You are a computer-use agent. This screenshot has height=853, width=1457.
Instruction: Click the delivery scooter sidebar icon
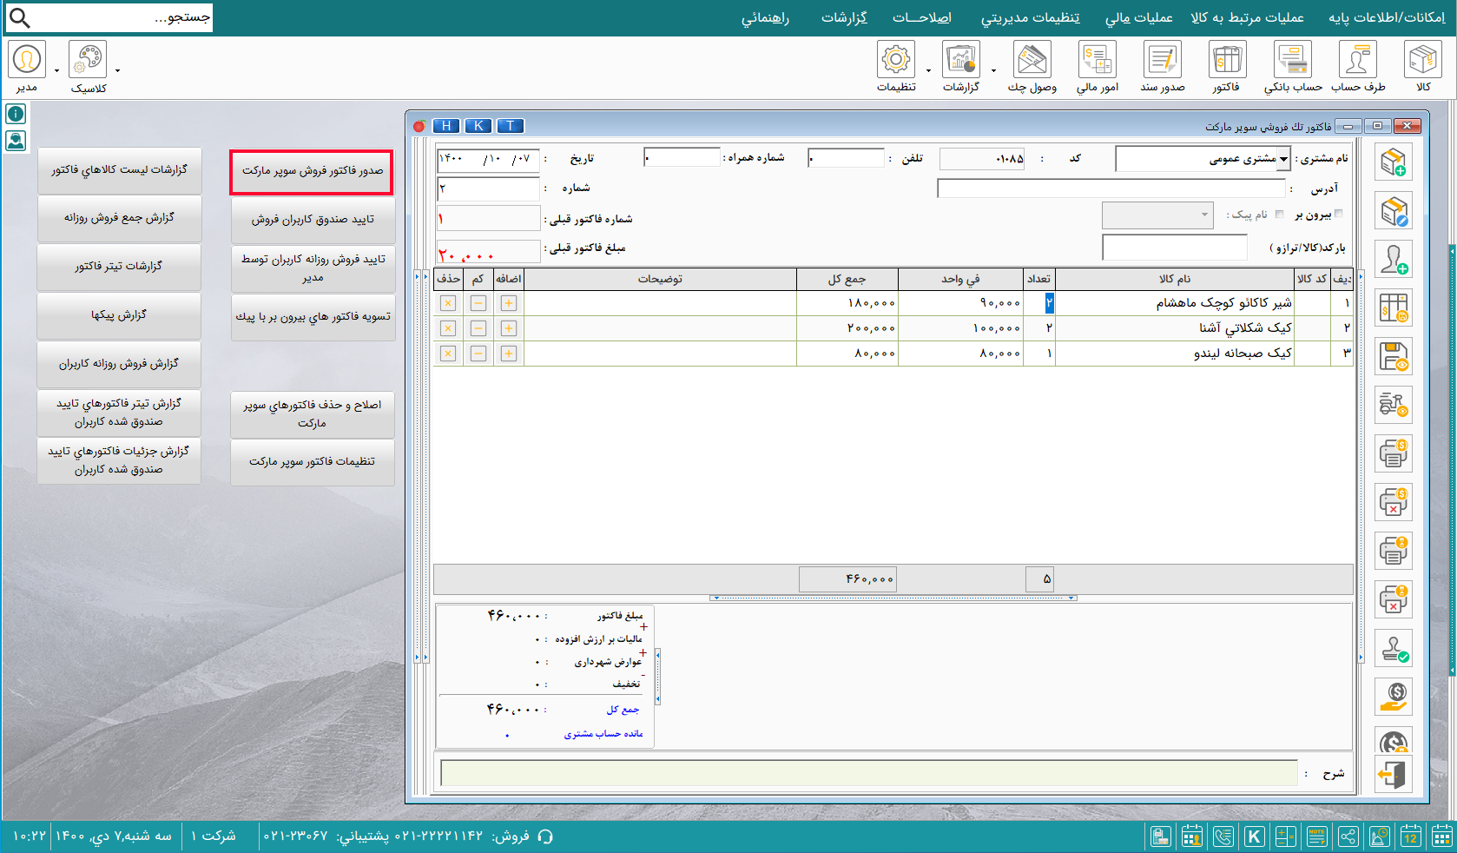(1393, 406)
